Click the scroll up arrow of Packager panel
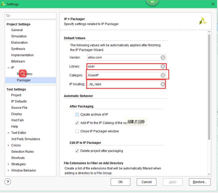218x193 pixels. [209, 32]
